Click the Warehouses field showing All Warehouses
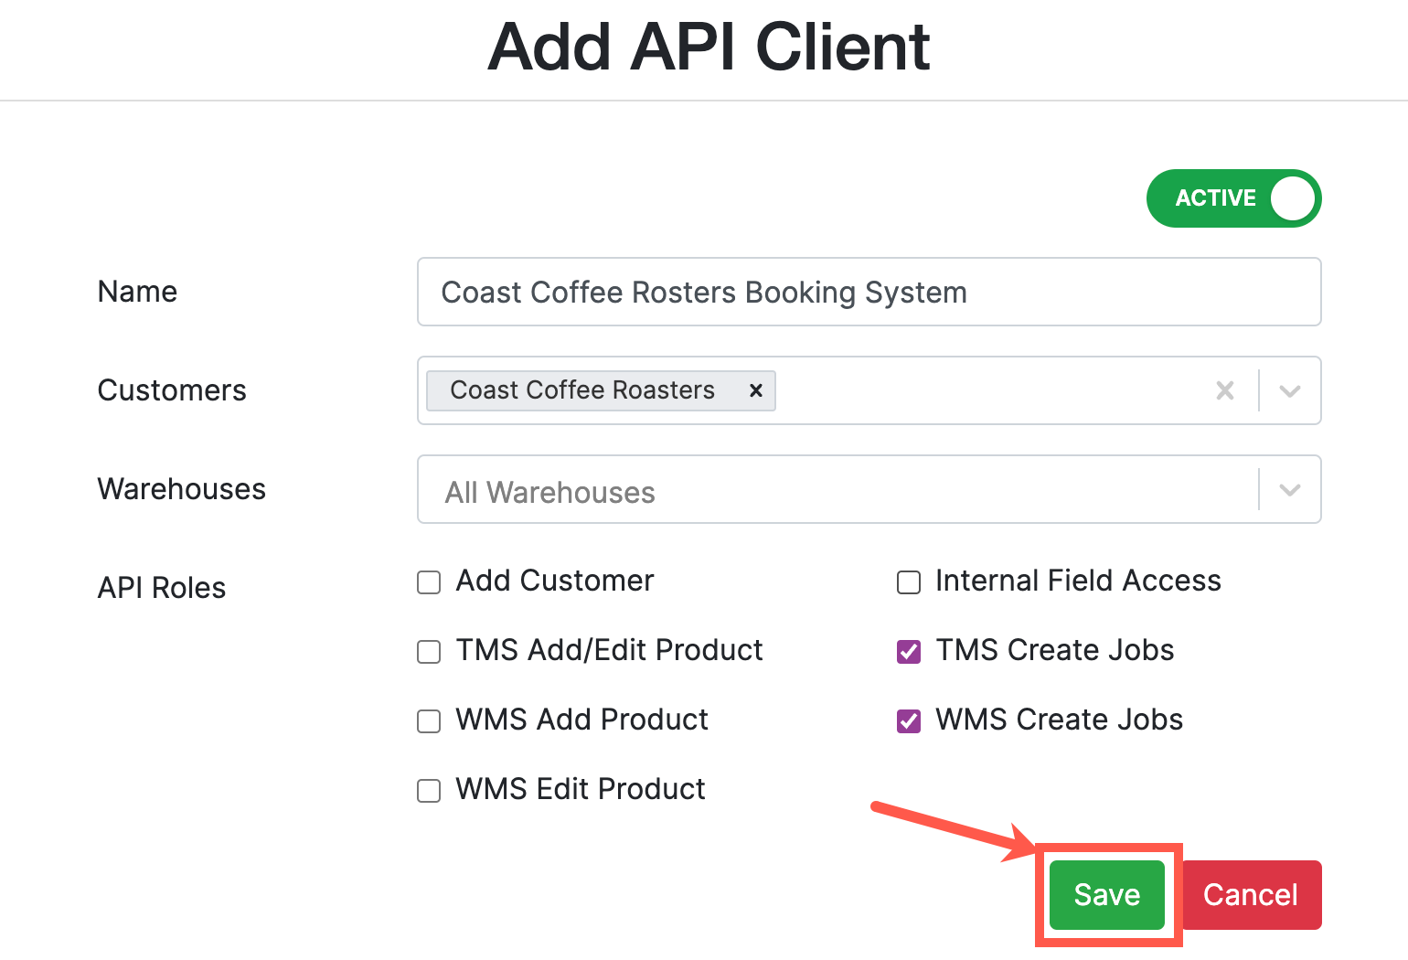1408x960 pixels. pos(823,491)
